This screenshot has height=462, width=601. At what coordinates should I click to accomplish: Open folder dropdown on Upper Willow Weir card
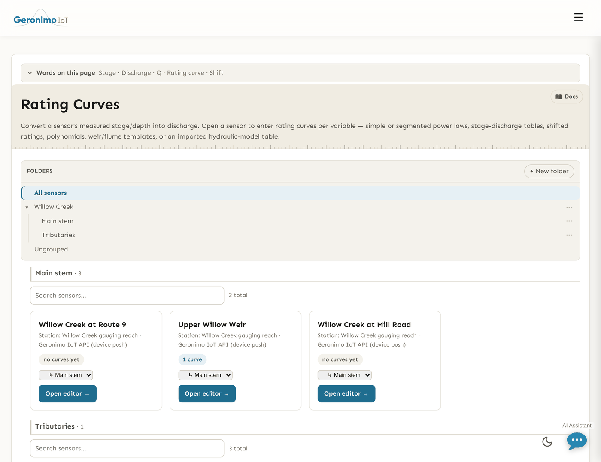[x=205, y=375]
